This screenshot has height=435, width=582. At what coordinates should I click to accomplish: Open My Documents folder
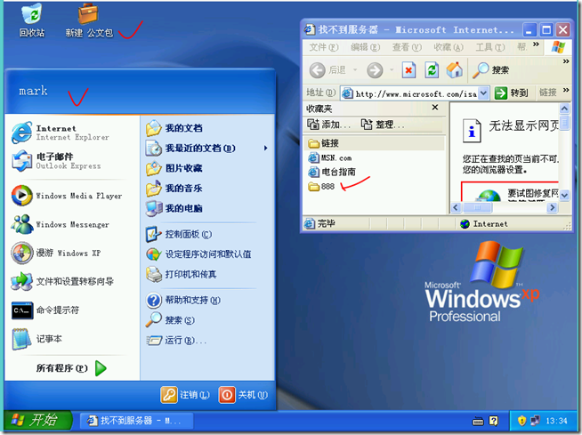[x=174, y=128]
